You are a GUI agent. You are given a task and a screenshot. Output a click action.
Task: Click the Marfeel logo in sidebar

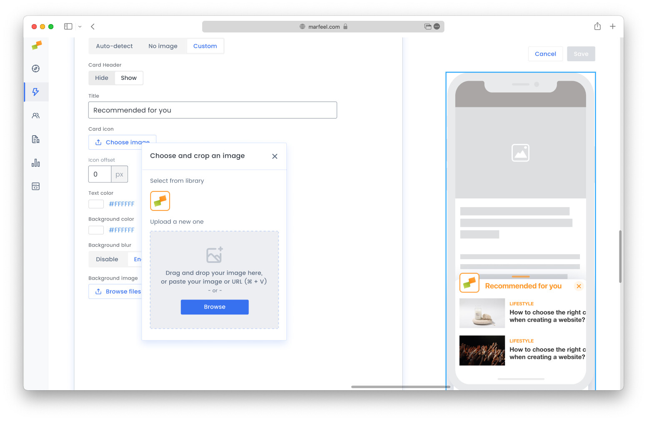click(x=37, y=45)
